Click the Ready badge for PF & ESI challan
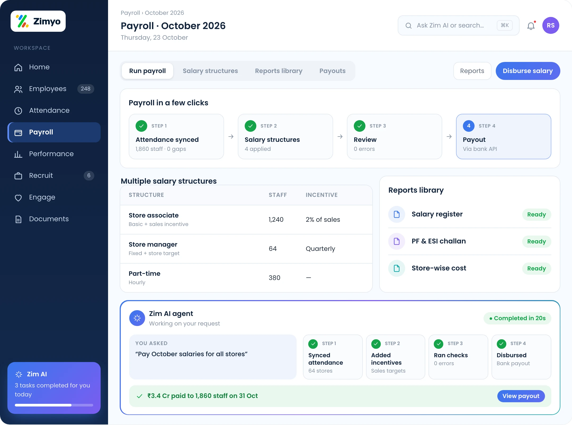The height and width of the screenshot is (425, 572). [537, 241]
